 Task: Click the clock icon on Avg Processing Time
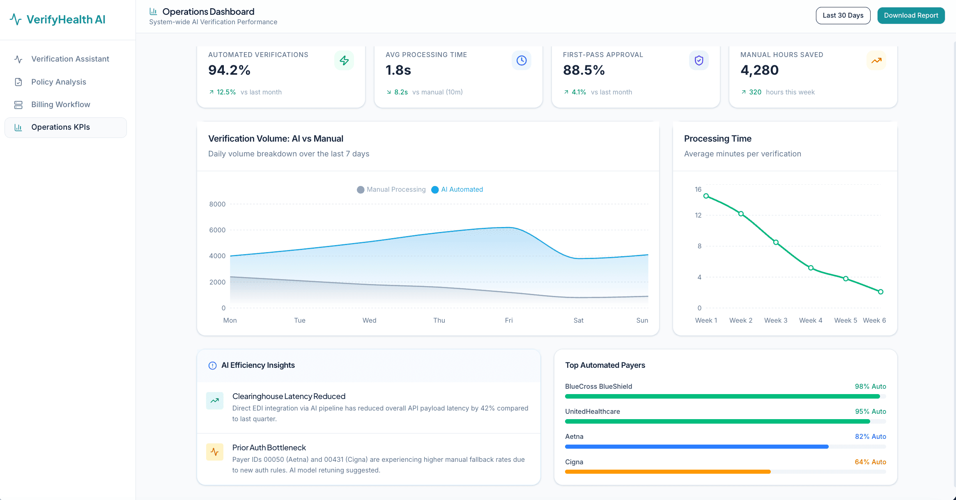click(x=522, y=61)
